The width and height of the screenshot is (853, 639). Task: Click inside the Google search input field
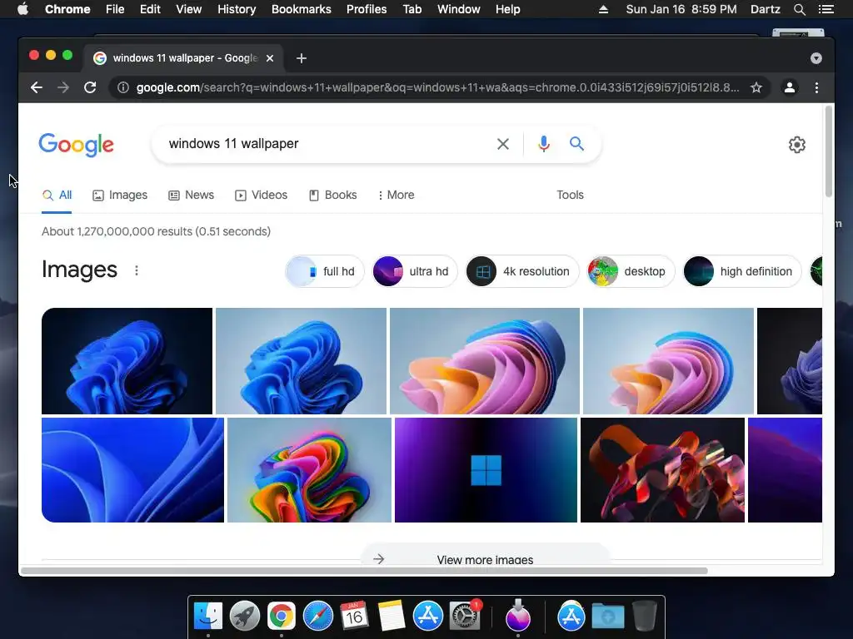327,144
